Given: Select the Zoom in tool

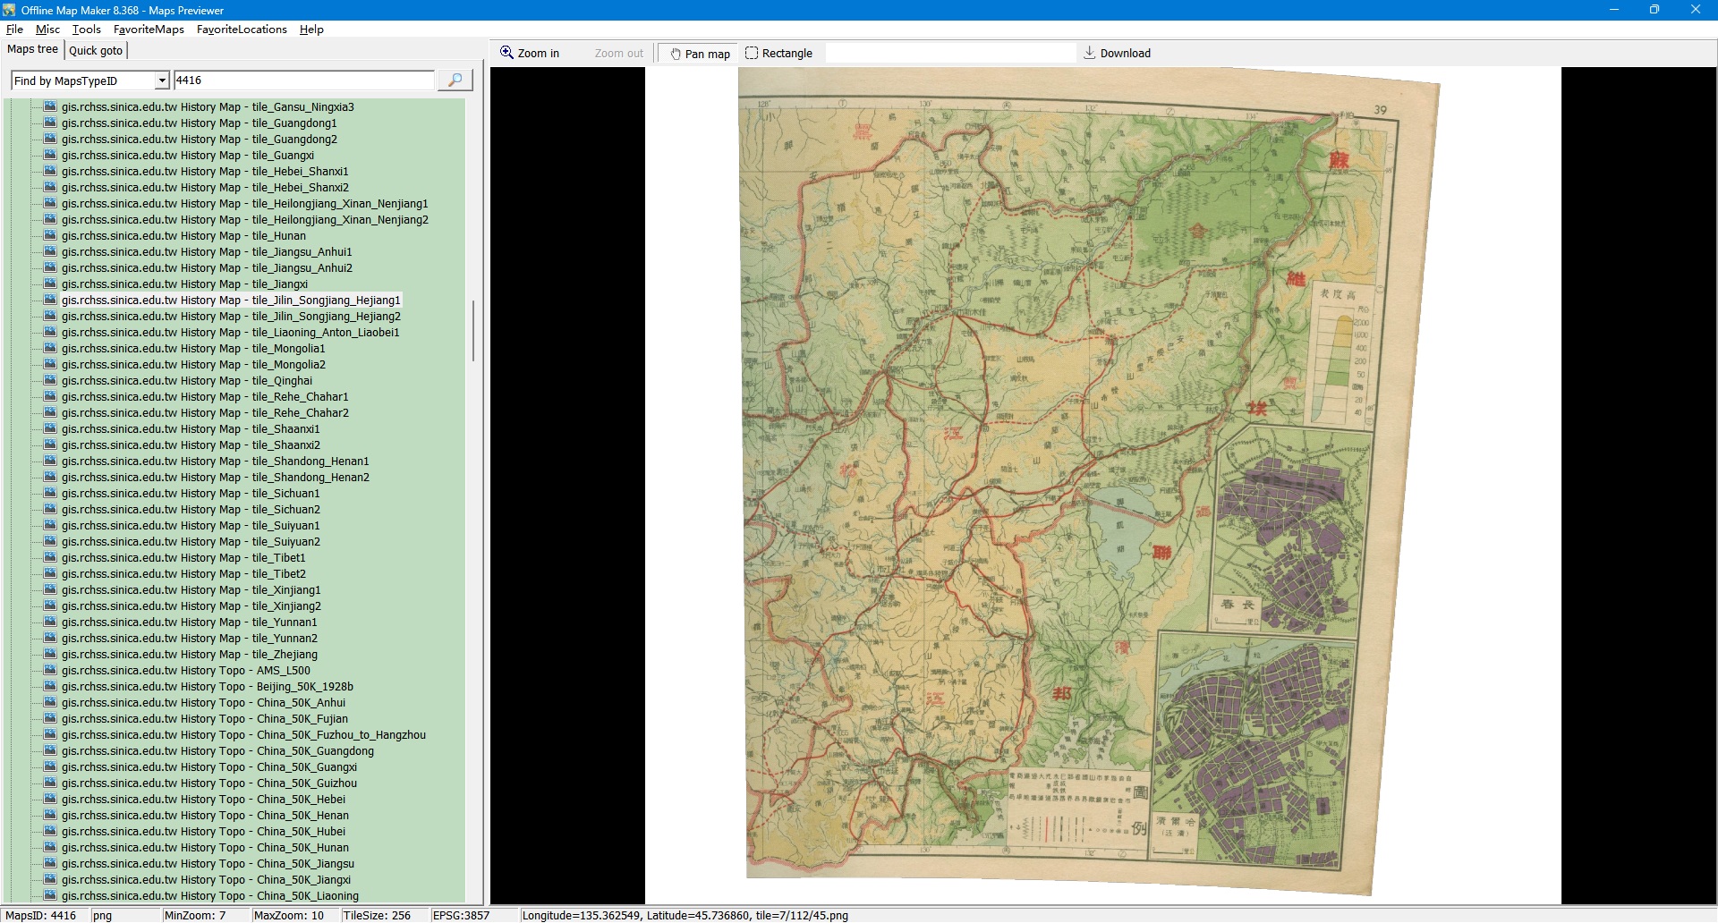Looking at the screenshot, I should (530, 54).
